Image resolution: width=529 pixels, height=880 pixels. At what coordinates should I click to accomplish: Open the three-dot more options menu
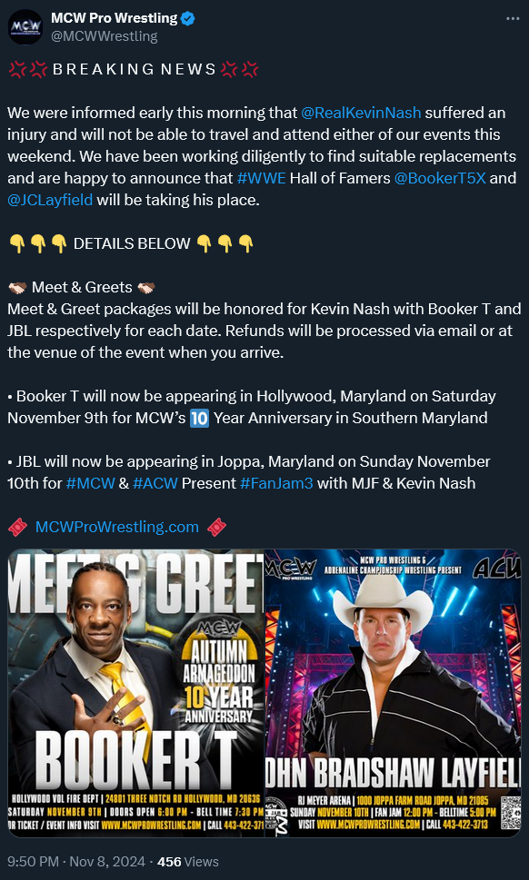point(513,18)
